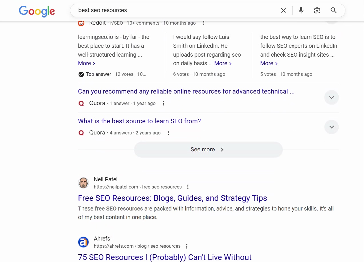Image resolution: width=364 pixels, height=262 pixels.
Task: Open three-dot menu for ahrefs.com result
Action: [x=187, y=246]
